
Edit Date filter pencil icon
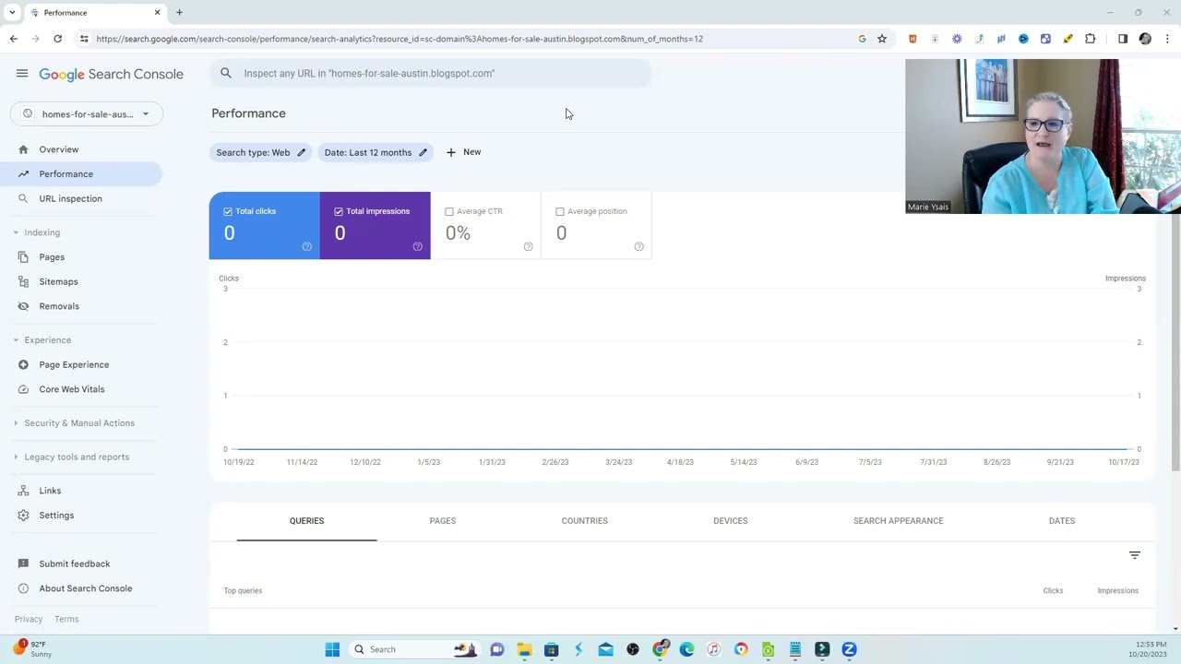point(423,152)
